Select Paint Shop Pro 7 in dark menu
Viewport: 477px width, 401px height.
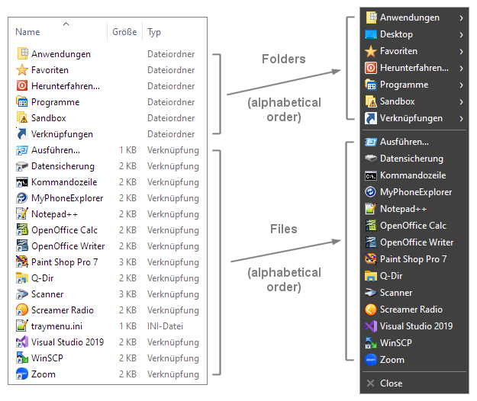[x=414, y=259]
